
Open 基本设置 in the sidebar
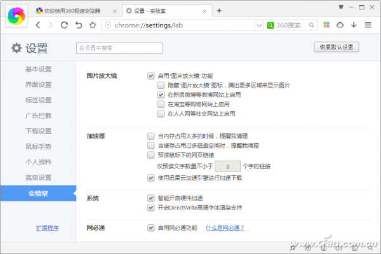pos(38,69)
